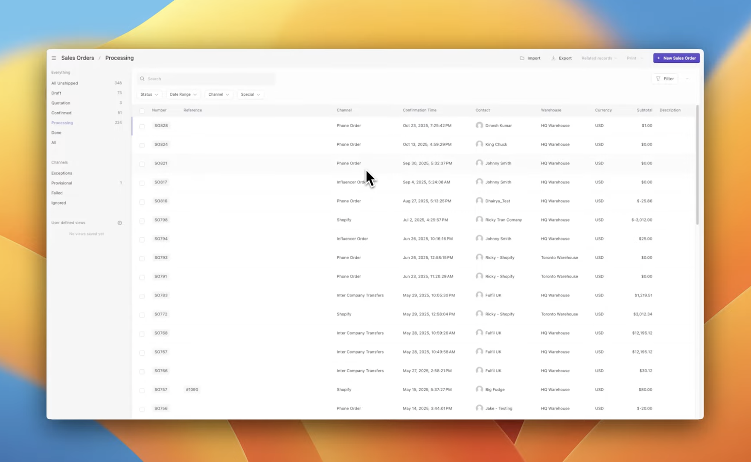Screen dimensions: 751x462
Task: Select the checkbox next to SO816
Action: coord(142,201)
